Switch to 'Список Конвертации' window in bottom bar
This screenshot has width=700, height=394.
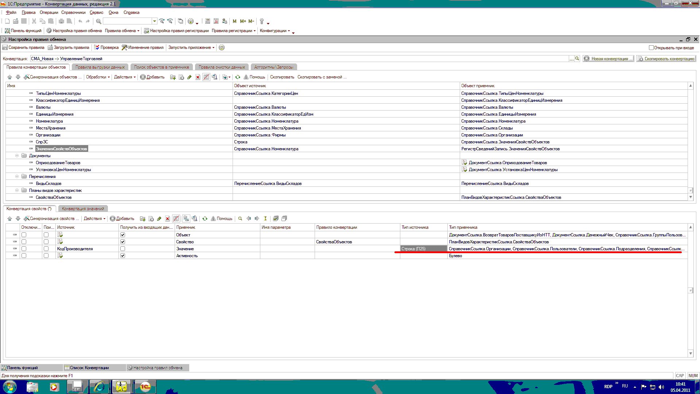pyautogui.click(x=94, y=368)
